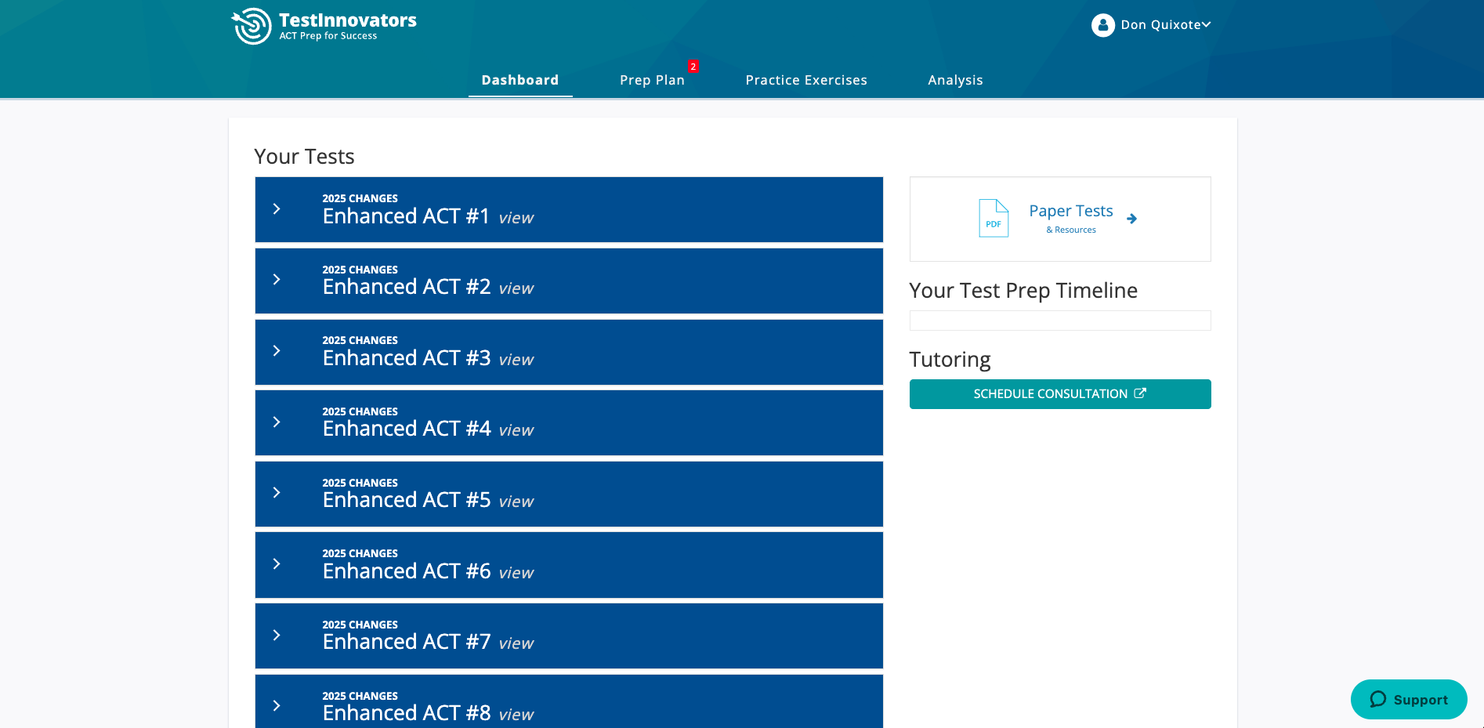
Task: Click the Test Prep Timeline progress bar
Action: tap(1059, 321)
